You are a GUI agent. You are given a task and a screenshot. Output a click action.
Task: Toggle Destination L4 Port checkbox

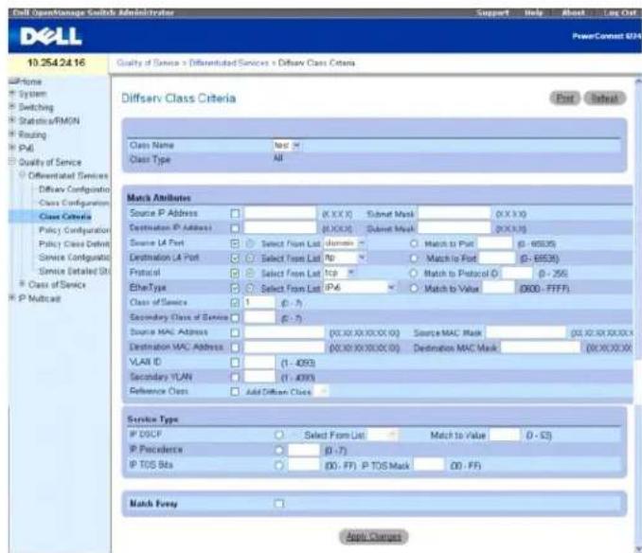click(235, 259)
